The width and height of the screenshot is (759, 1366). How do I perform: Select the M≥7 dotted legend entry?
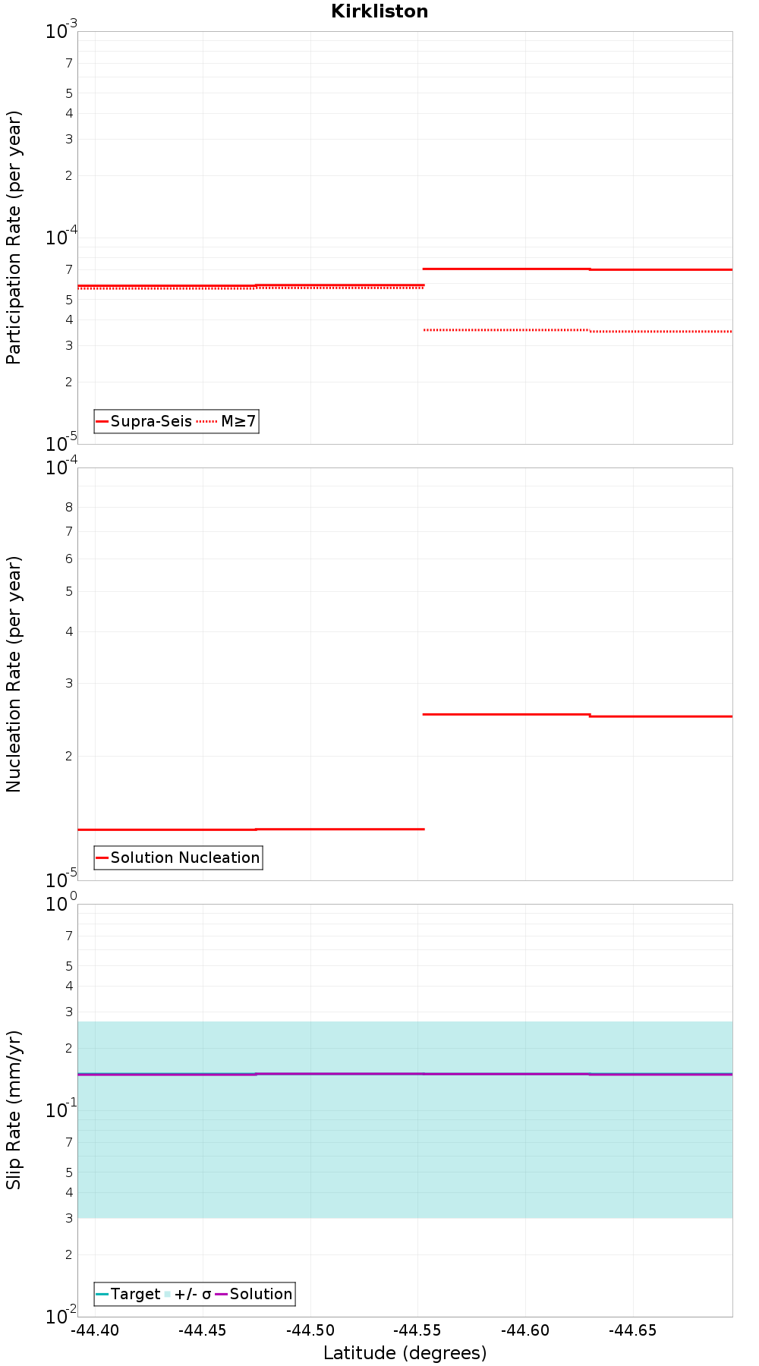[x=226, y=421]
